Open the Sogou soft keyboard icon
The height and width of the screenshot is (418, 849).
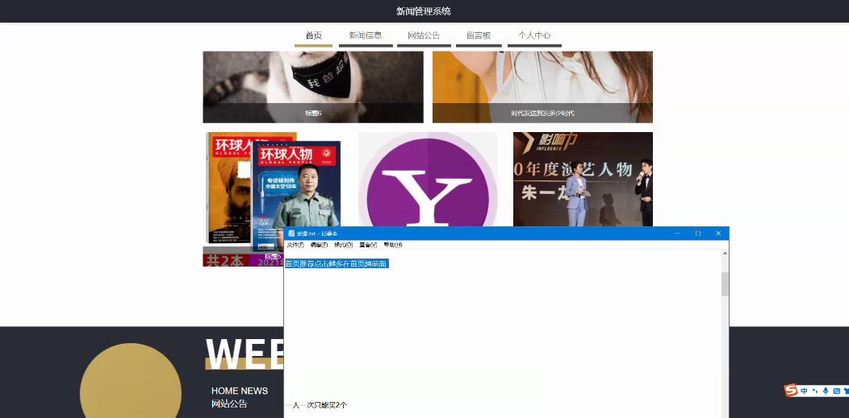coord(837,391)
